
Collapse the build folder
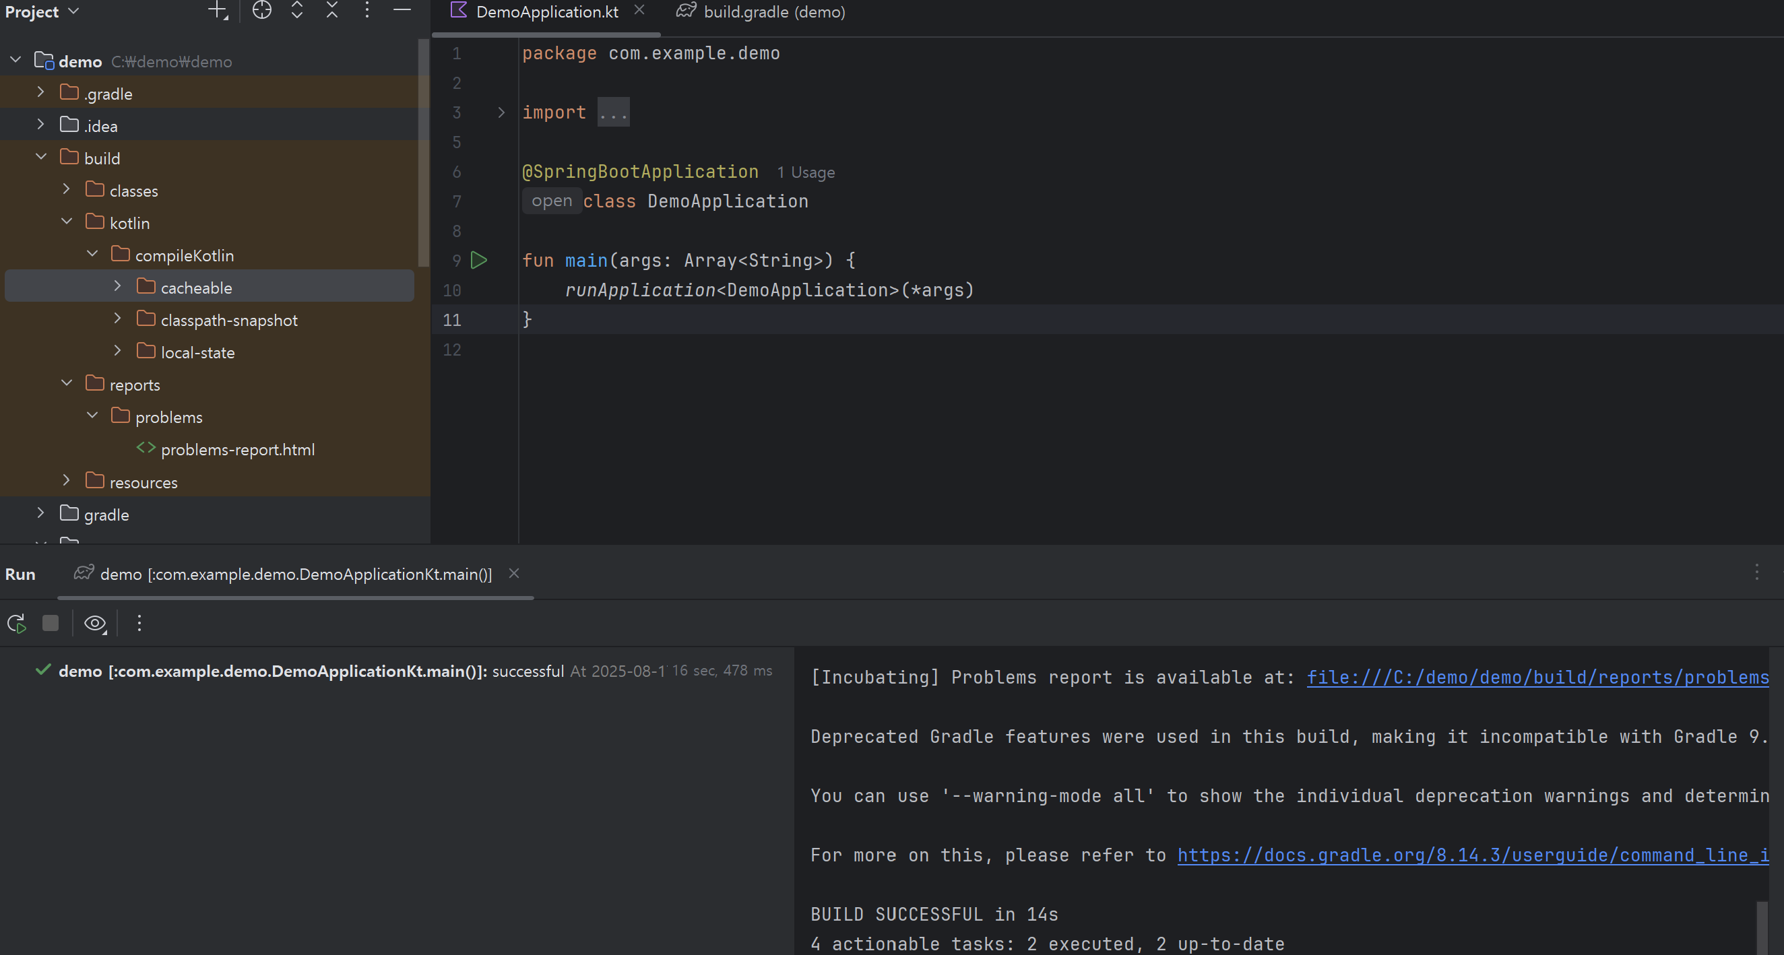point(41,157)
